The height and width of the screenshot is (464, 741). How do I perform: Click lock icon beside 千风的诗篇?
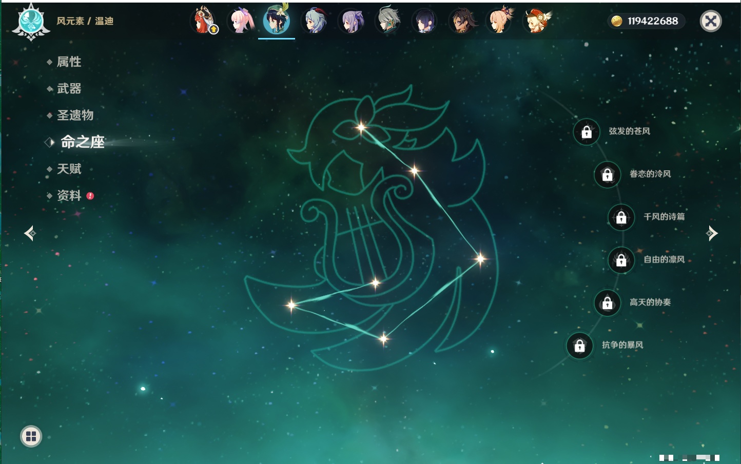pyautogui.click(x=621, y=217)
